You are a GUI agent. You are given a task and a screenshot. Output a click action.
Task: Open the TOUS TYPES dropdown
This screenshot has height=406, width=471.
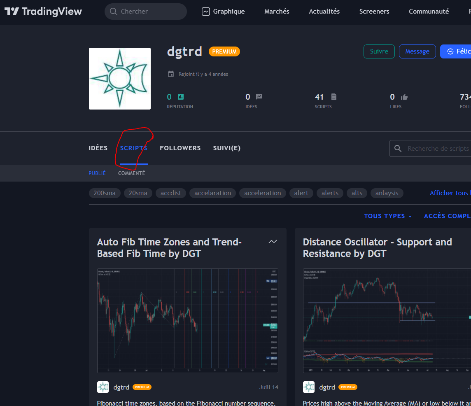tap(387, 216)
